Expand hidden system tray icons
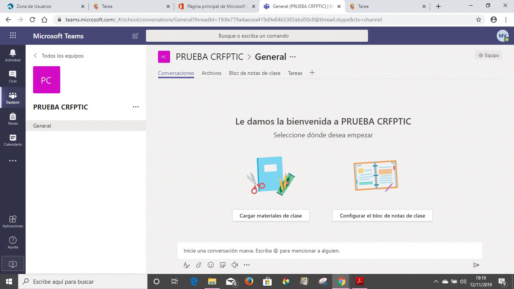The image size is (514, 289). tap(436, 281)
